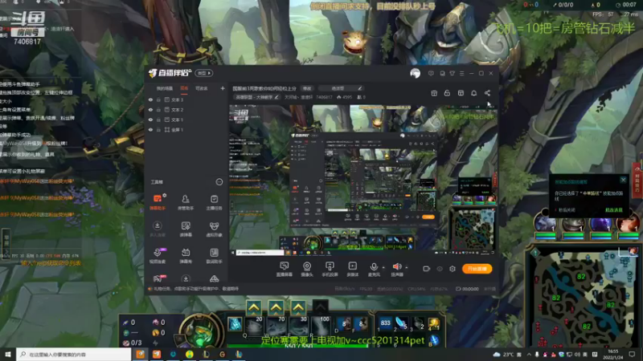Level up the W ability arrow
The width and height of the screenshot is (643, 361).
276,307
